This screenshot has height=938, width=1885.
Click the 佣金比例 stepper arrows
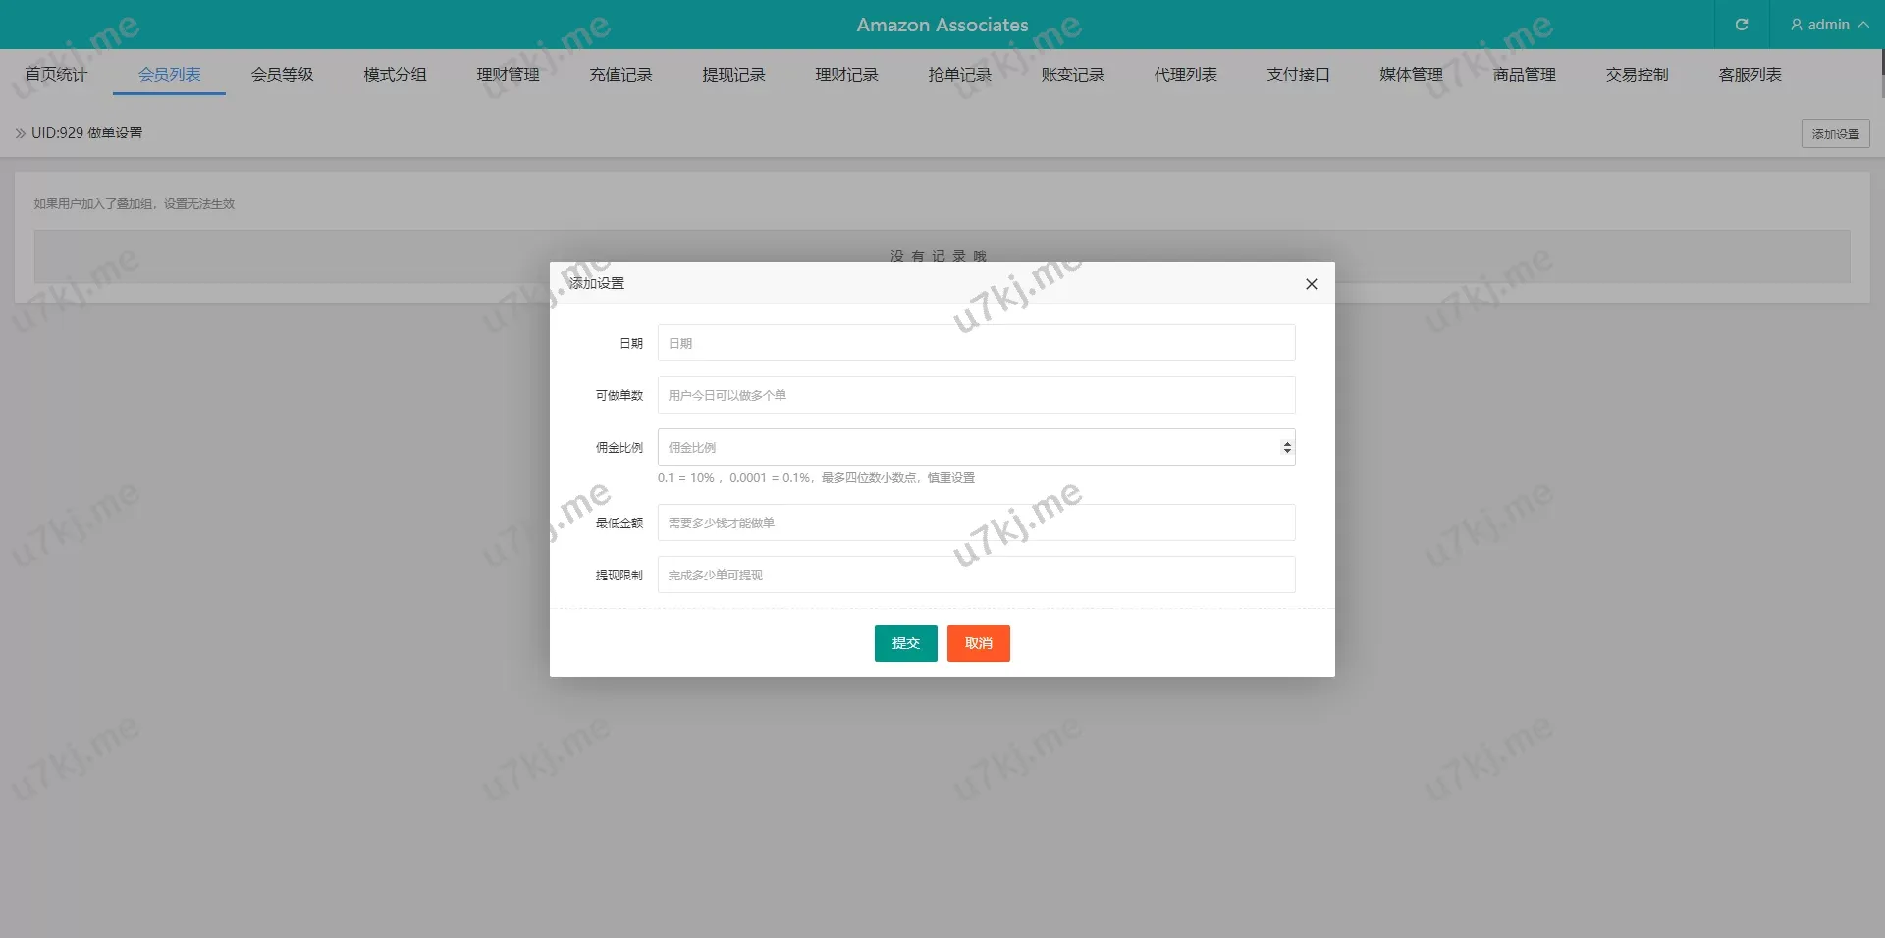click(x=1286, y=448)
